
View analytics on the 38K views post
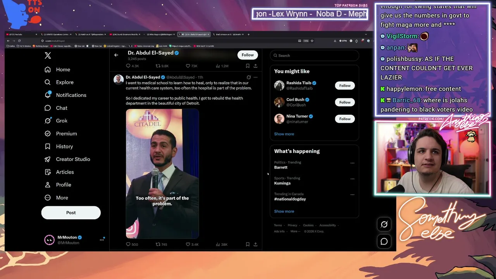[x=221, y=245]
